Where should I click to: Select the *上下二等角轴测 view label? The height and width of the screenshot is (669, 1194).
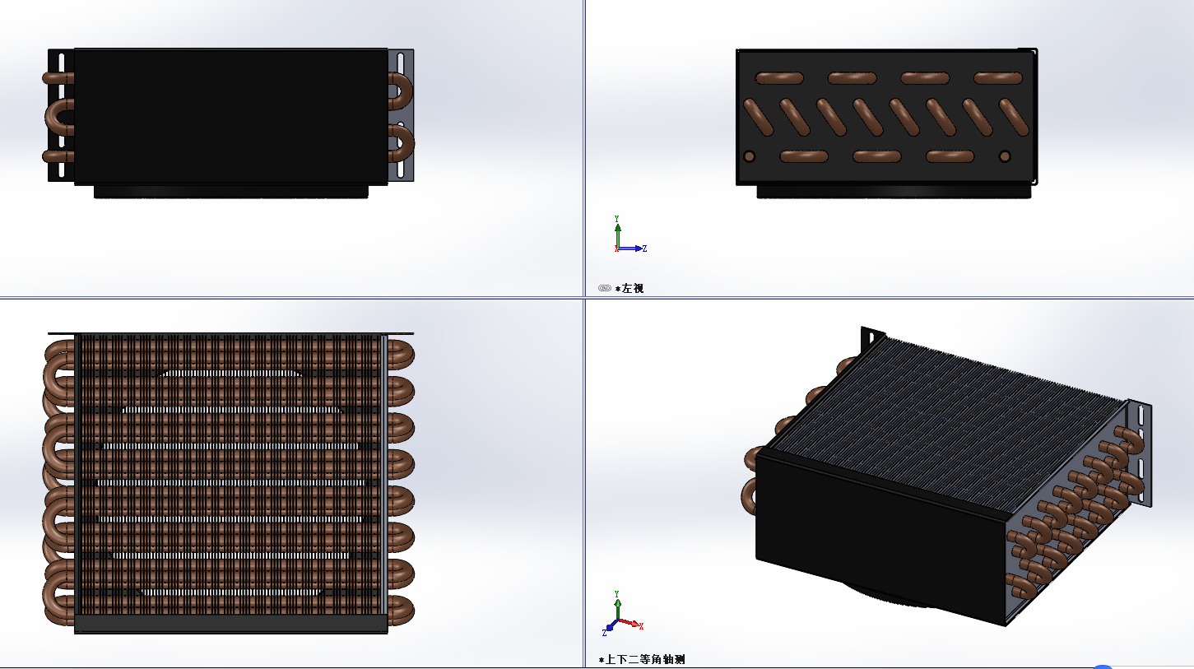click(x=645, y=659)
